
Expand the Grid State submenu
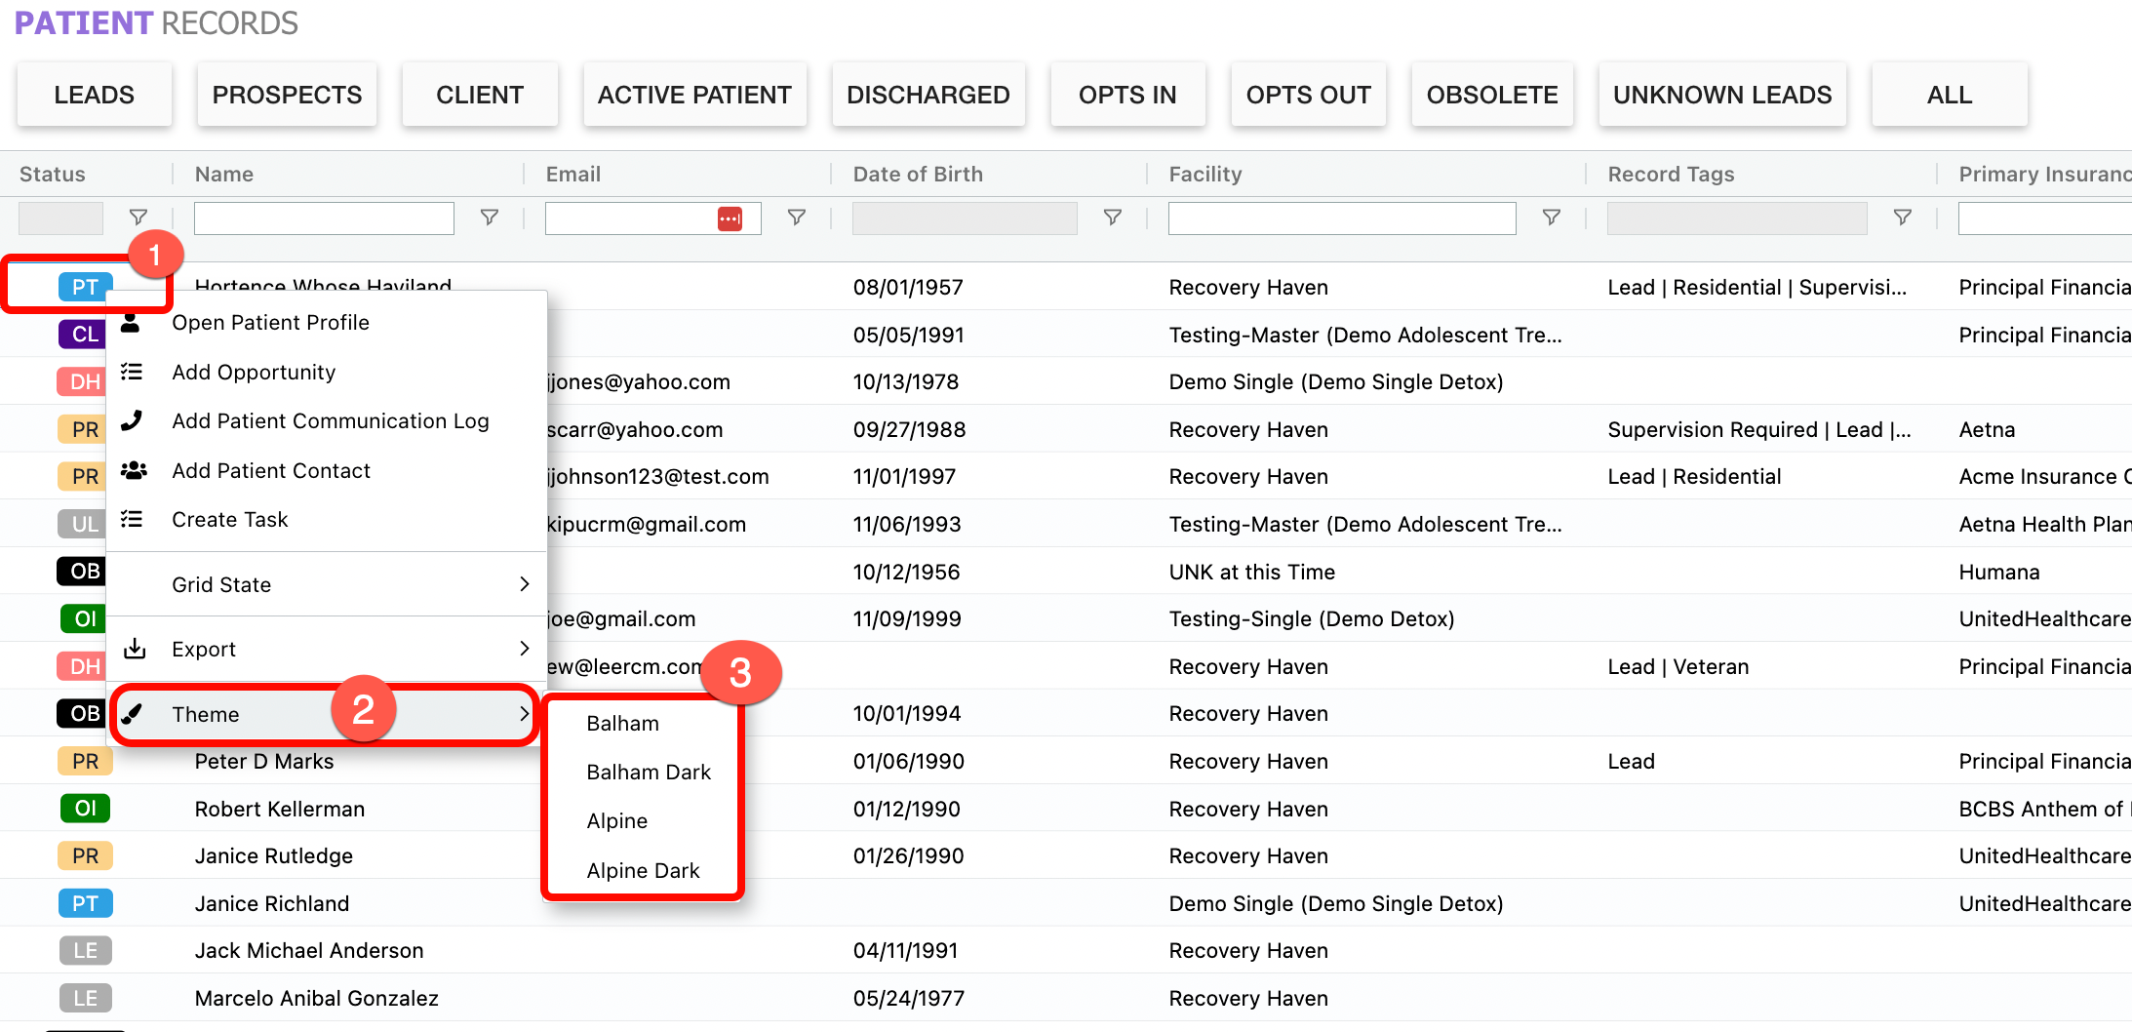pyautogui.click(x=327, y=584)
